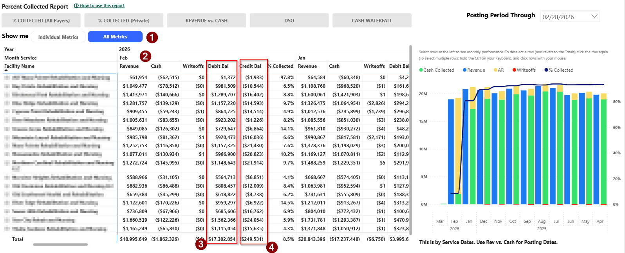The width and height of the screenshot is (625, 253).
Task: Click the blue Revenue legend marker
Action: tap(464, 70)
